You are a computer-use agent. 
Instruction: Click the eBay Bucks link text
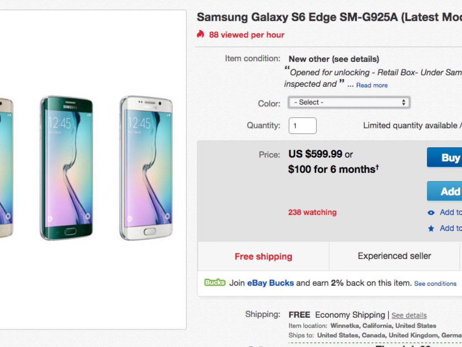(270, 283)
